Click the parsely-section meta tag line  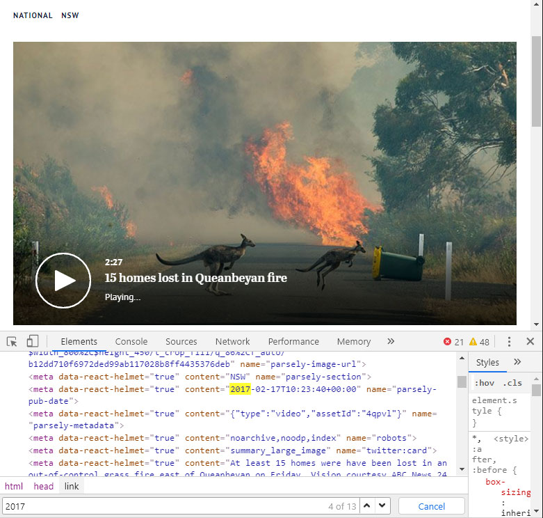click(x=200, y=377)
